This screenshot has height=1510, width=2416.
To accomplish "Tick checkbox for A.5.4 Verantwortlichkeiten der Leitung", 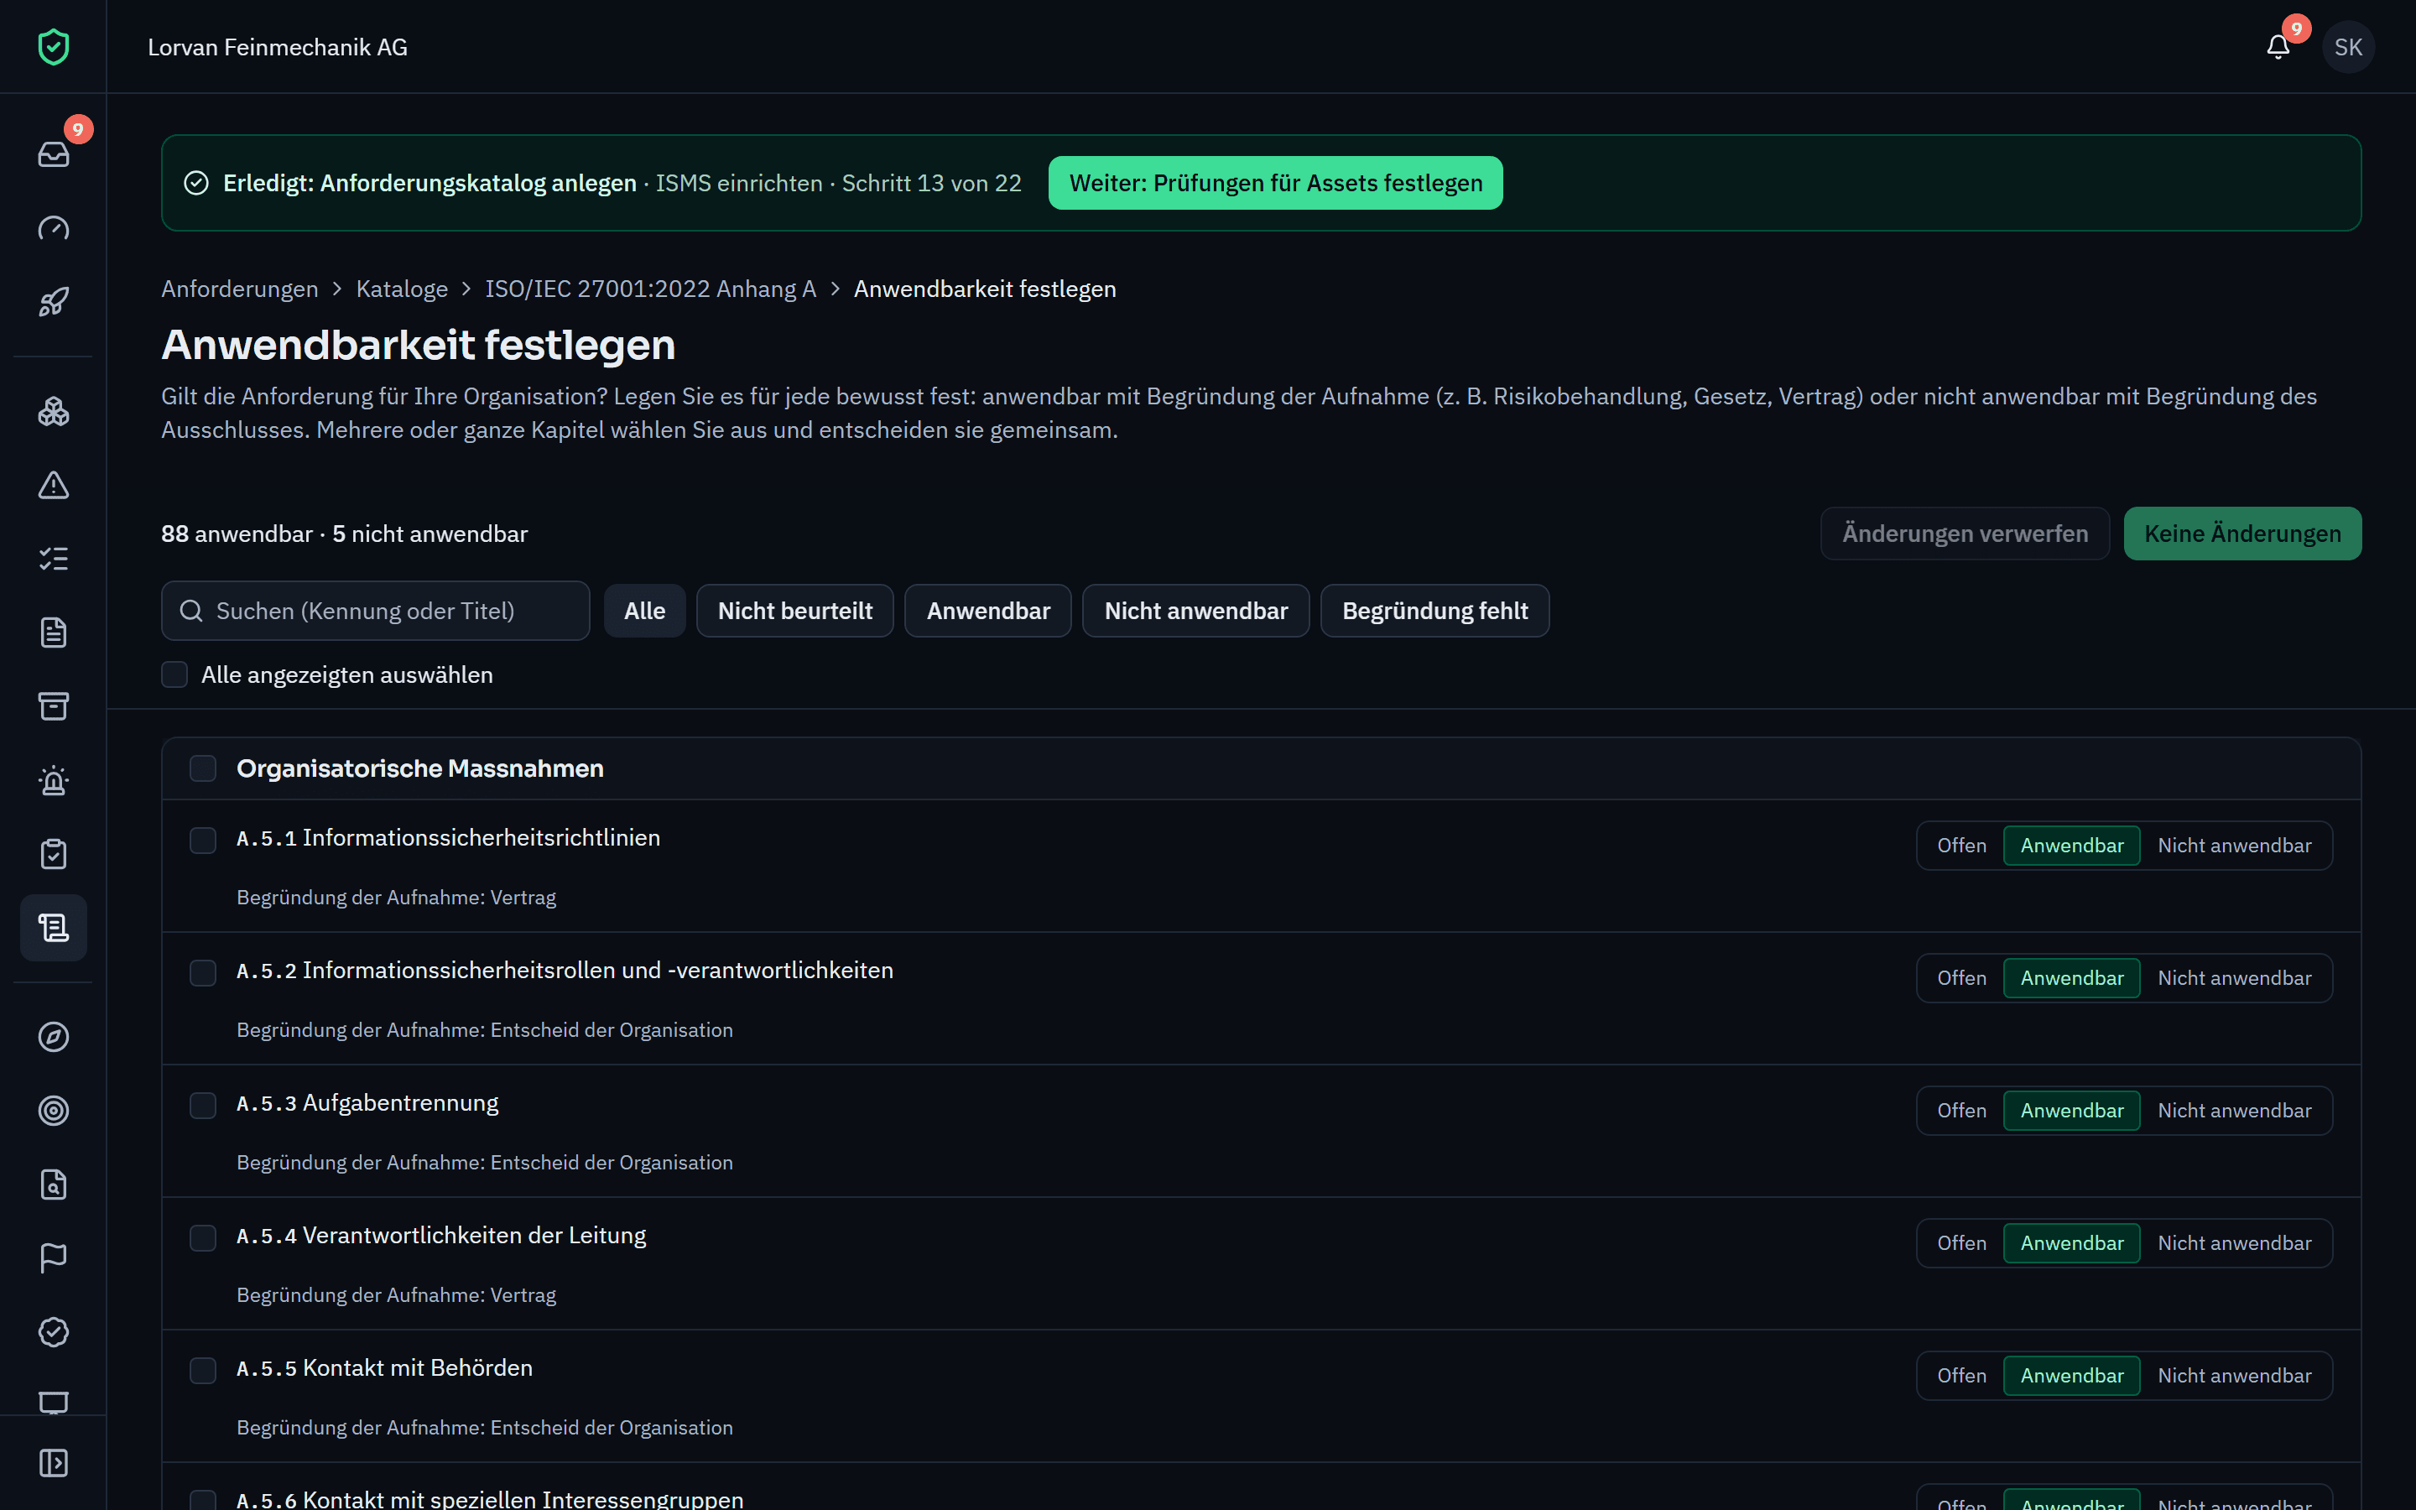I will [203, 1238].
